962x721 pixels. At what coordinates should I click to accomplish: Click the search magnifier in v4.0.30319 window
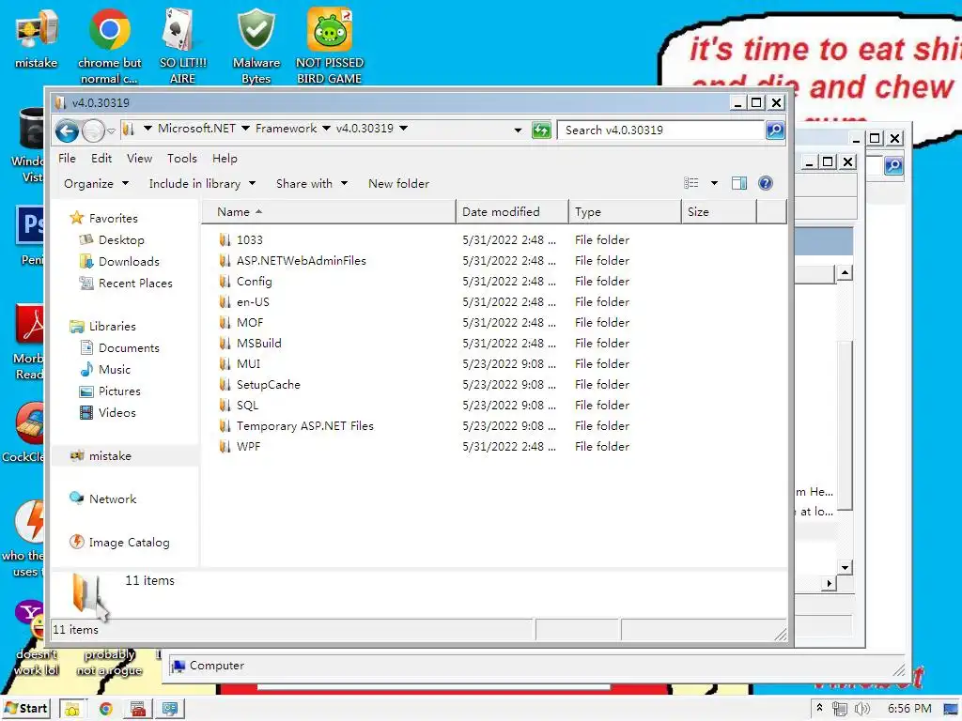(775, 130)
